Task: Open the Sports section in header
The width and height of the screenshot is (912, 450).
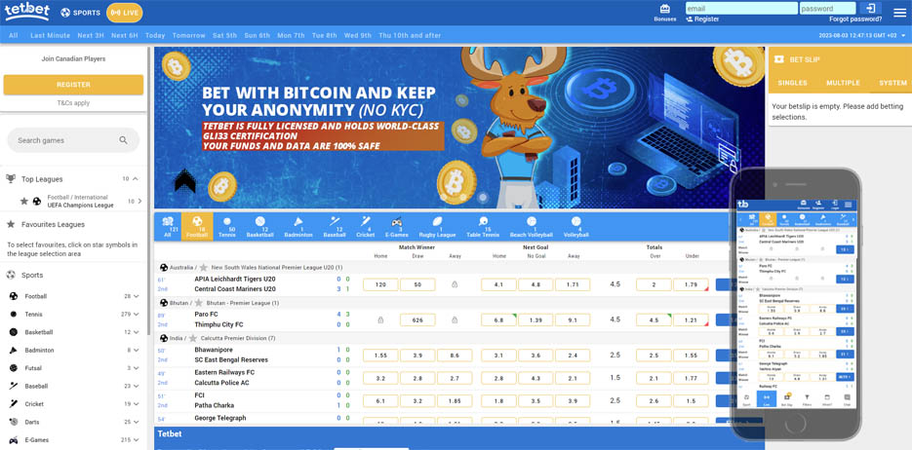Action: pos(80,13)
